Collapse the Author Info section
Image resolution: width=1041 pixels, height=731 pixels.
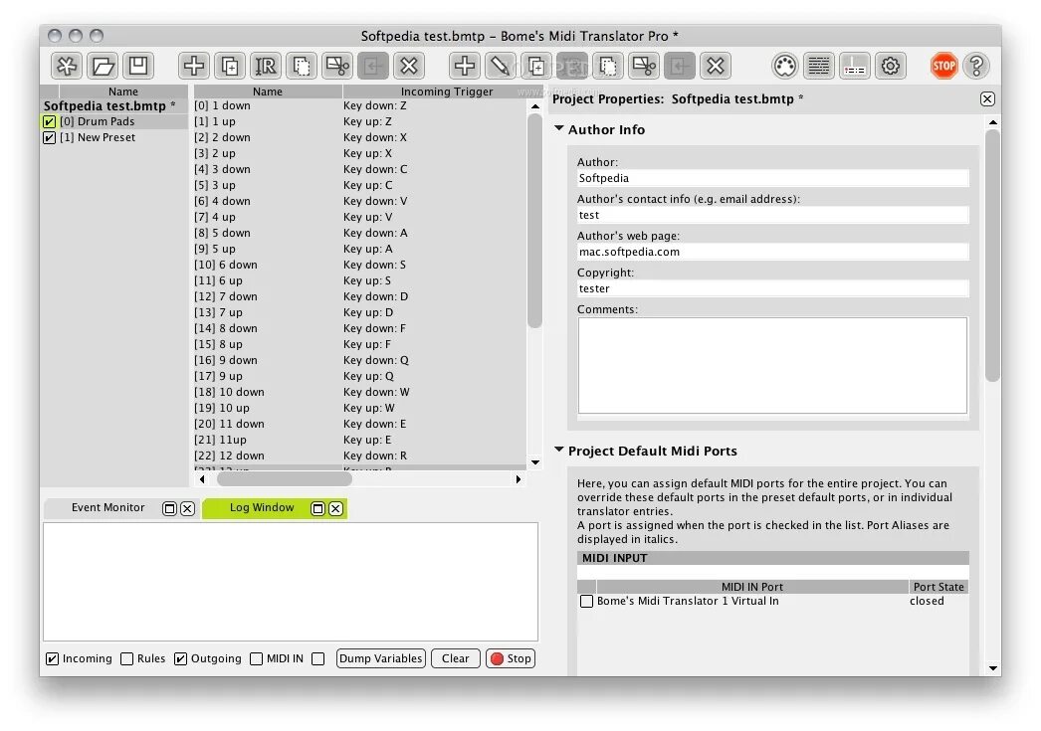click(559, 128)
